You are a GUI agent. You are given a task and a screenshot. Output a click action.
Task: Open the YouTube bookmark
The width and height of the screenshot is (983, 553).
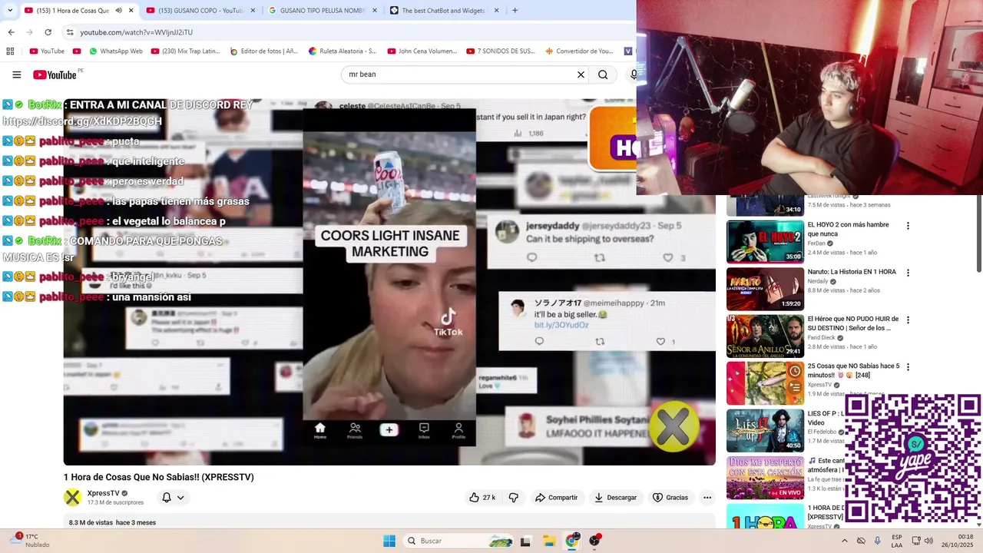[x=47, y=51]
